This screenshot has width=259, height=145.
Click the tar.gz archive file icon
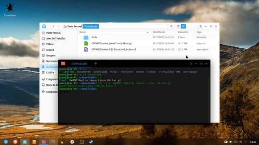tap(86, 43)
